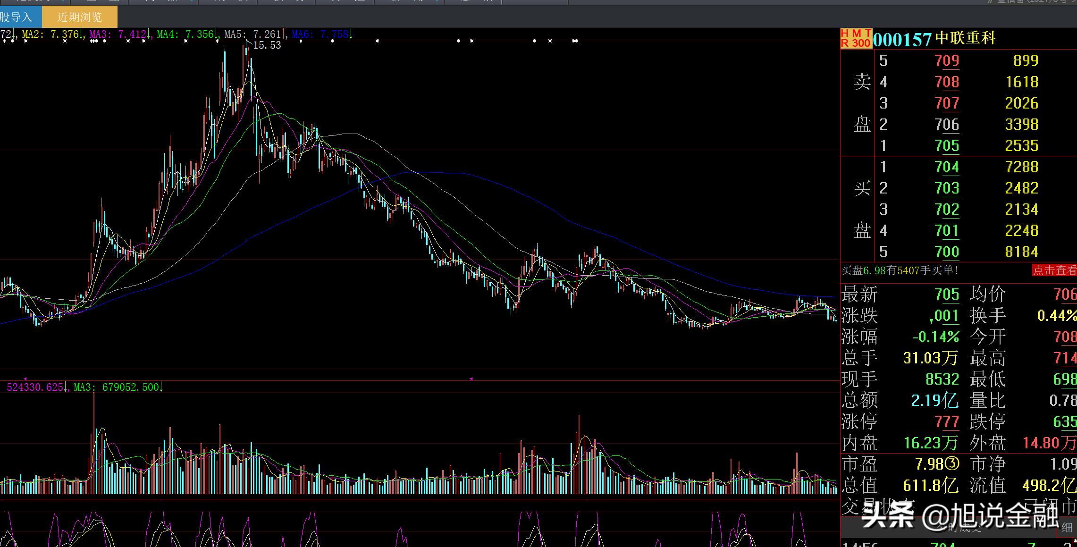
Task: Click the 15.53 peak price marker
Action: [267, 45]
